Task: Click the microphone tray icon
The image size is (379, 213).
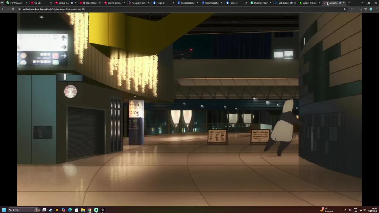Action: (x=350, y=210)
